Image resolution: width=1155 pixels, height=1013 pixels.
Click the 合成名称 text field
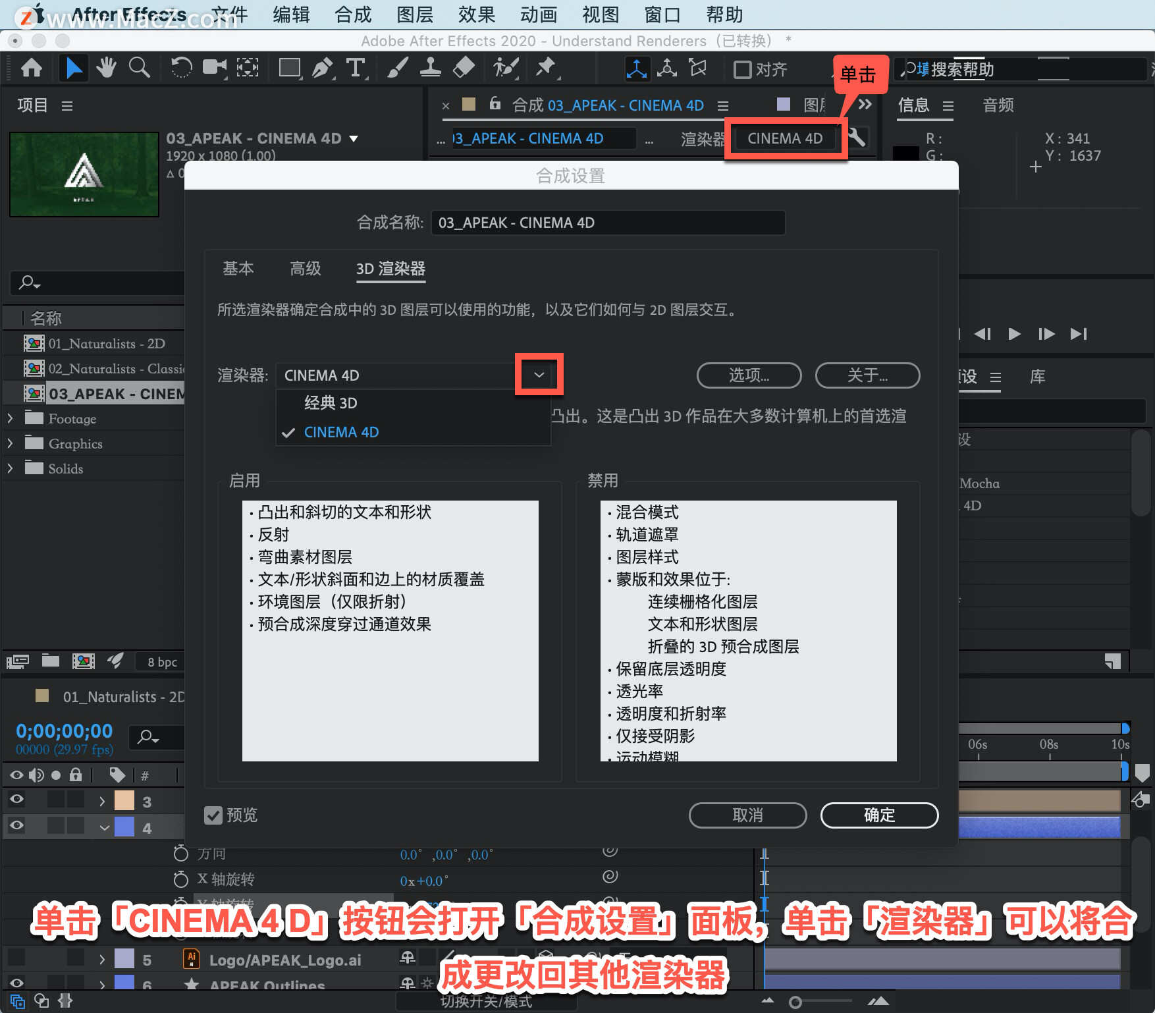click(x=608, y=223)
